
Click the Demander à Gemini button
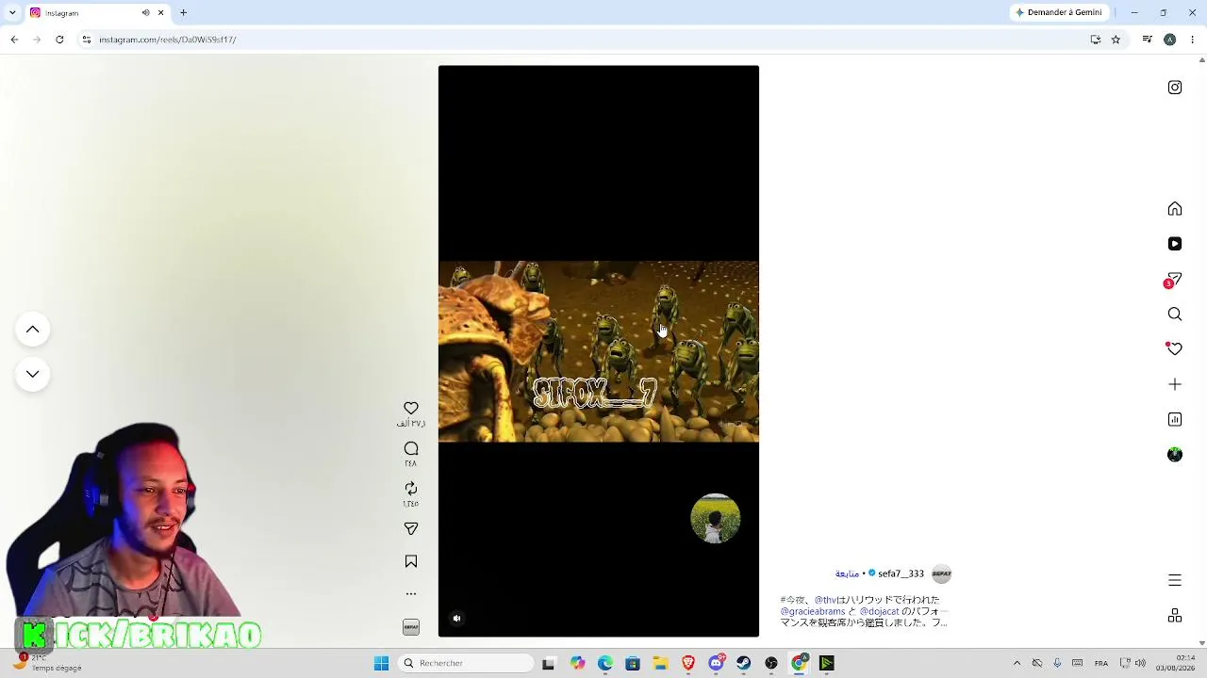coord(1058,12)
